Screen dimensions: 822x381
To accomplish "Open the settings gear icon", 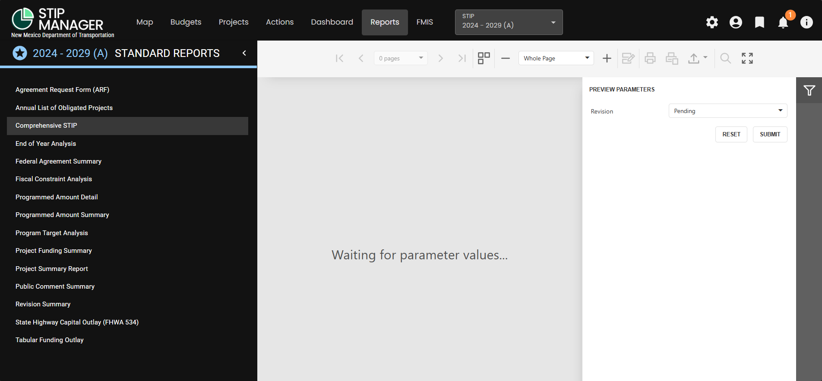I will [x=712, y=22].
